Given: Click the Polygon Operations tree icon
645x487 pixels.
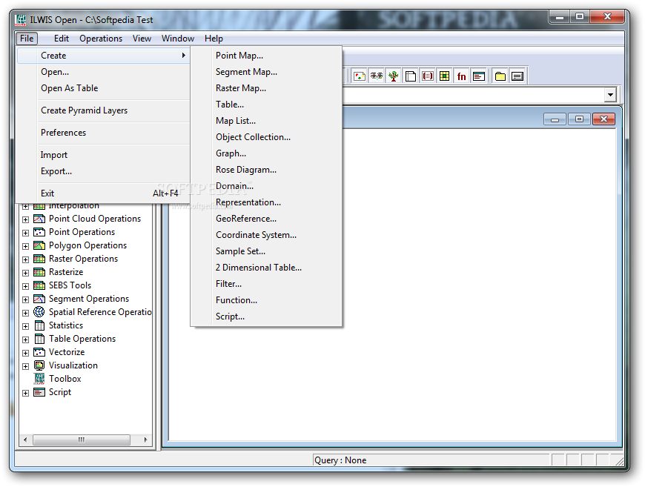Looking at the screenshot, I should click(39, 245).
